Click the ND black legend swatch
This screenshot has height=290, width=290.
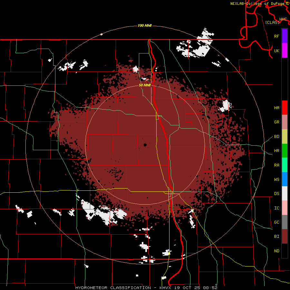coord(285,251)
